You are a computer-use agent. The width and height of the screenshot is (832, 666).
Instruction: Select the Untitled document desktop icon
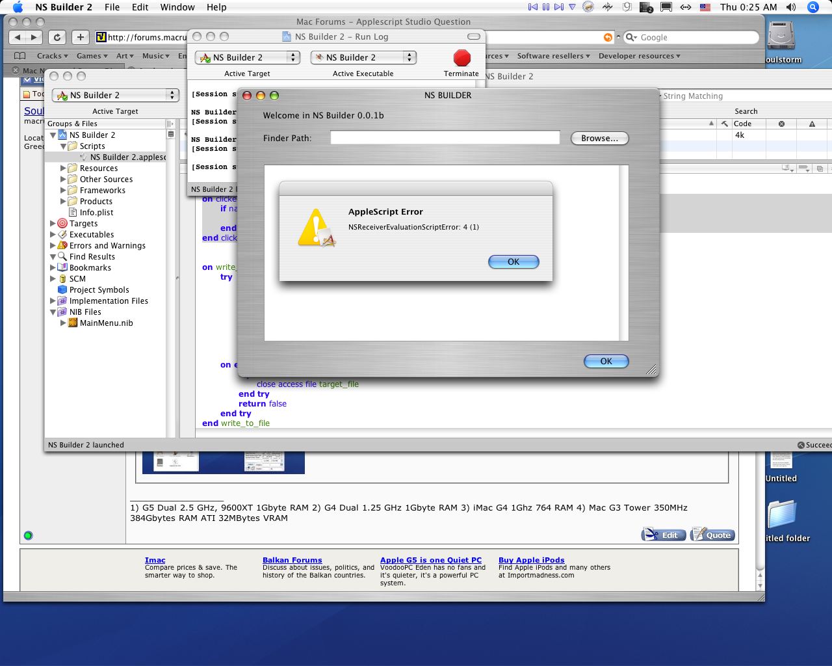781,460
